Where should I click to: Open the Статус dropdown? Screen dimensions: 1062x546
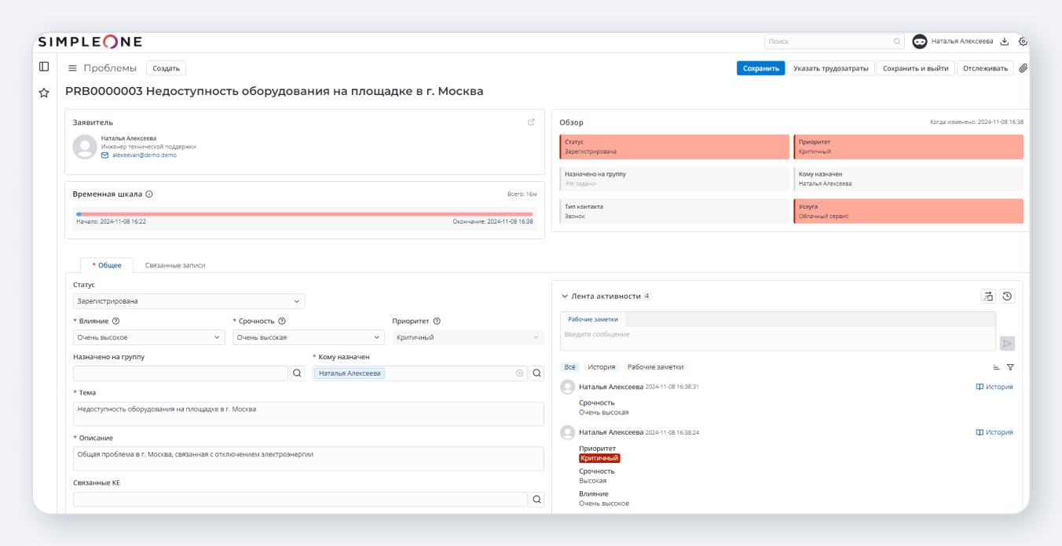point(189,301)
